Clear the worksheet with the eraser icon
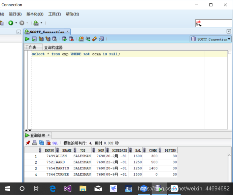Viewport: 233px width, 195px height. coord(95,39)
